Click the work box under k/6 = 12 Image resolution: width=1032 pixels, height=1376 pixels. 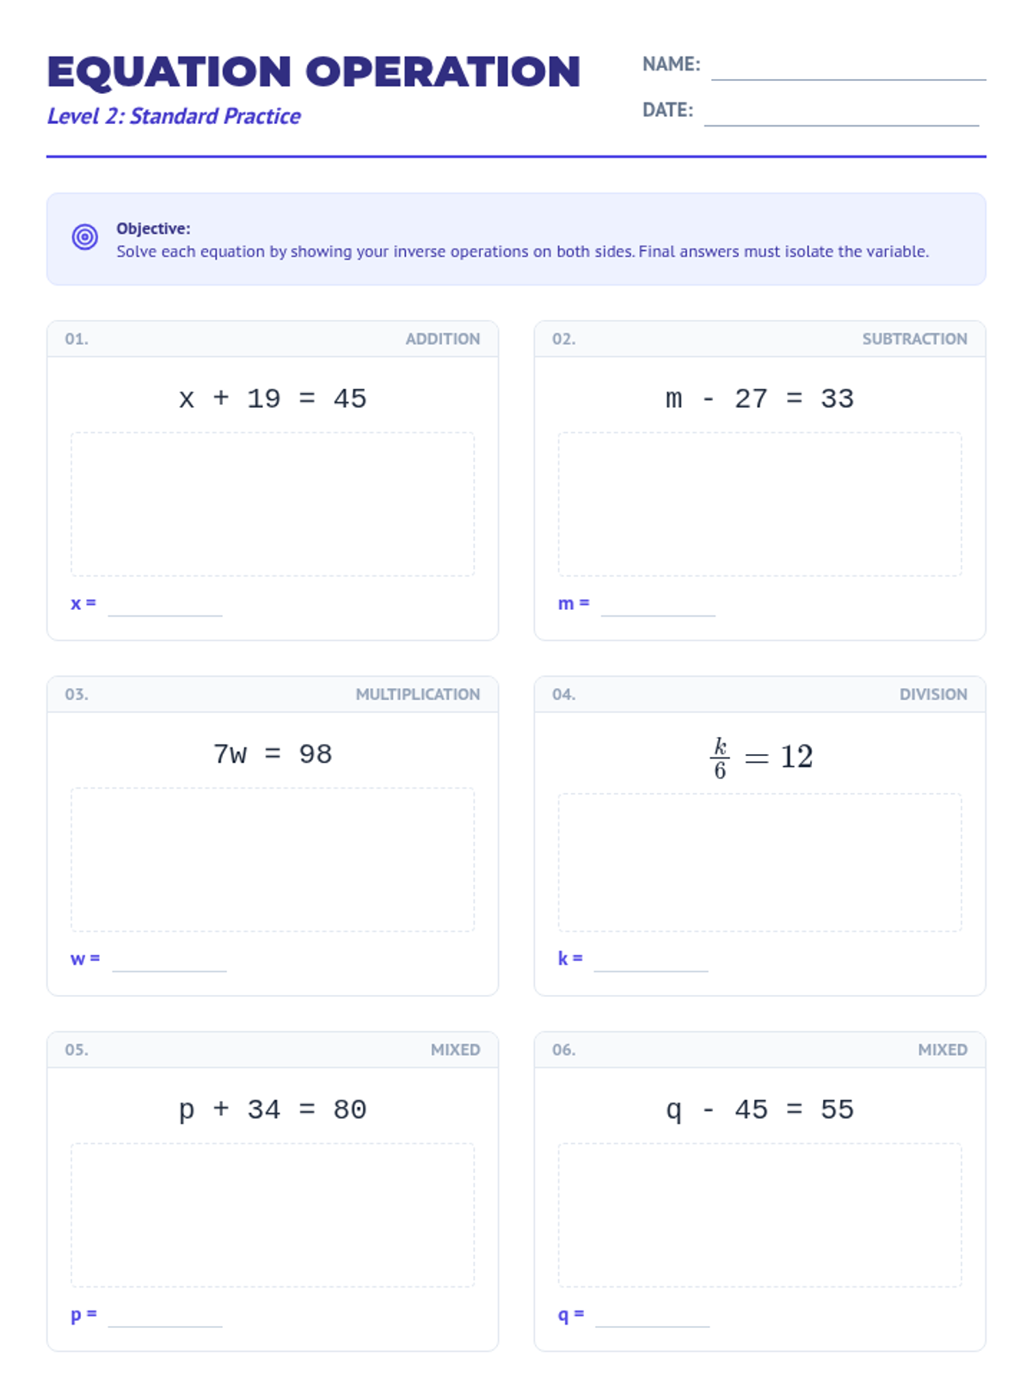pos(759,863)
